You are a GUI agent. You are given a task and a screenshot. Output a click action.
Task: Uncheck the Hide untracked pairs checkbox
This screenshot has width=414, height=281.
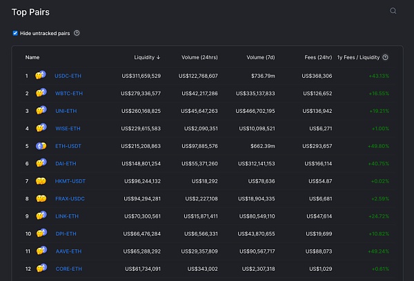[x=15, y=33]
